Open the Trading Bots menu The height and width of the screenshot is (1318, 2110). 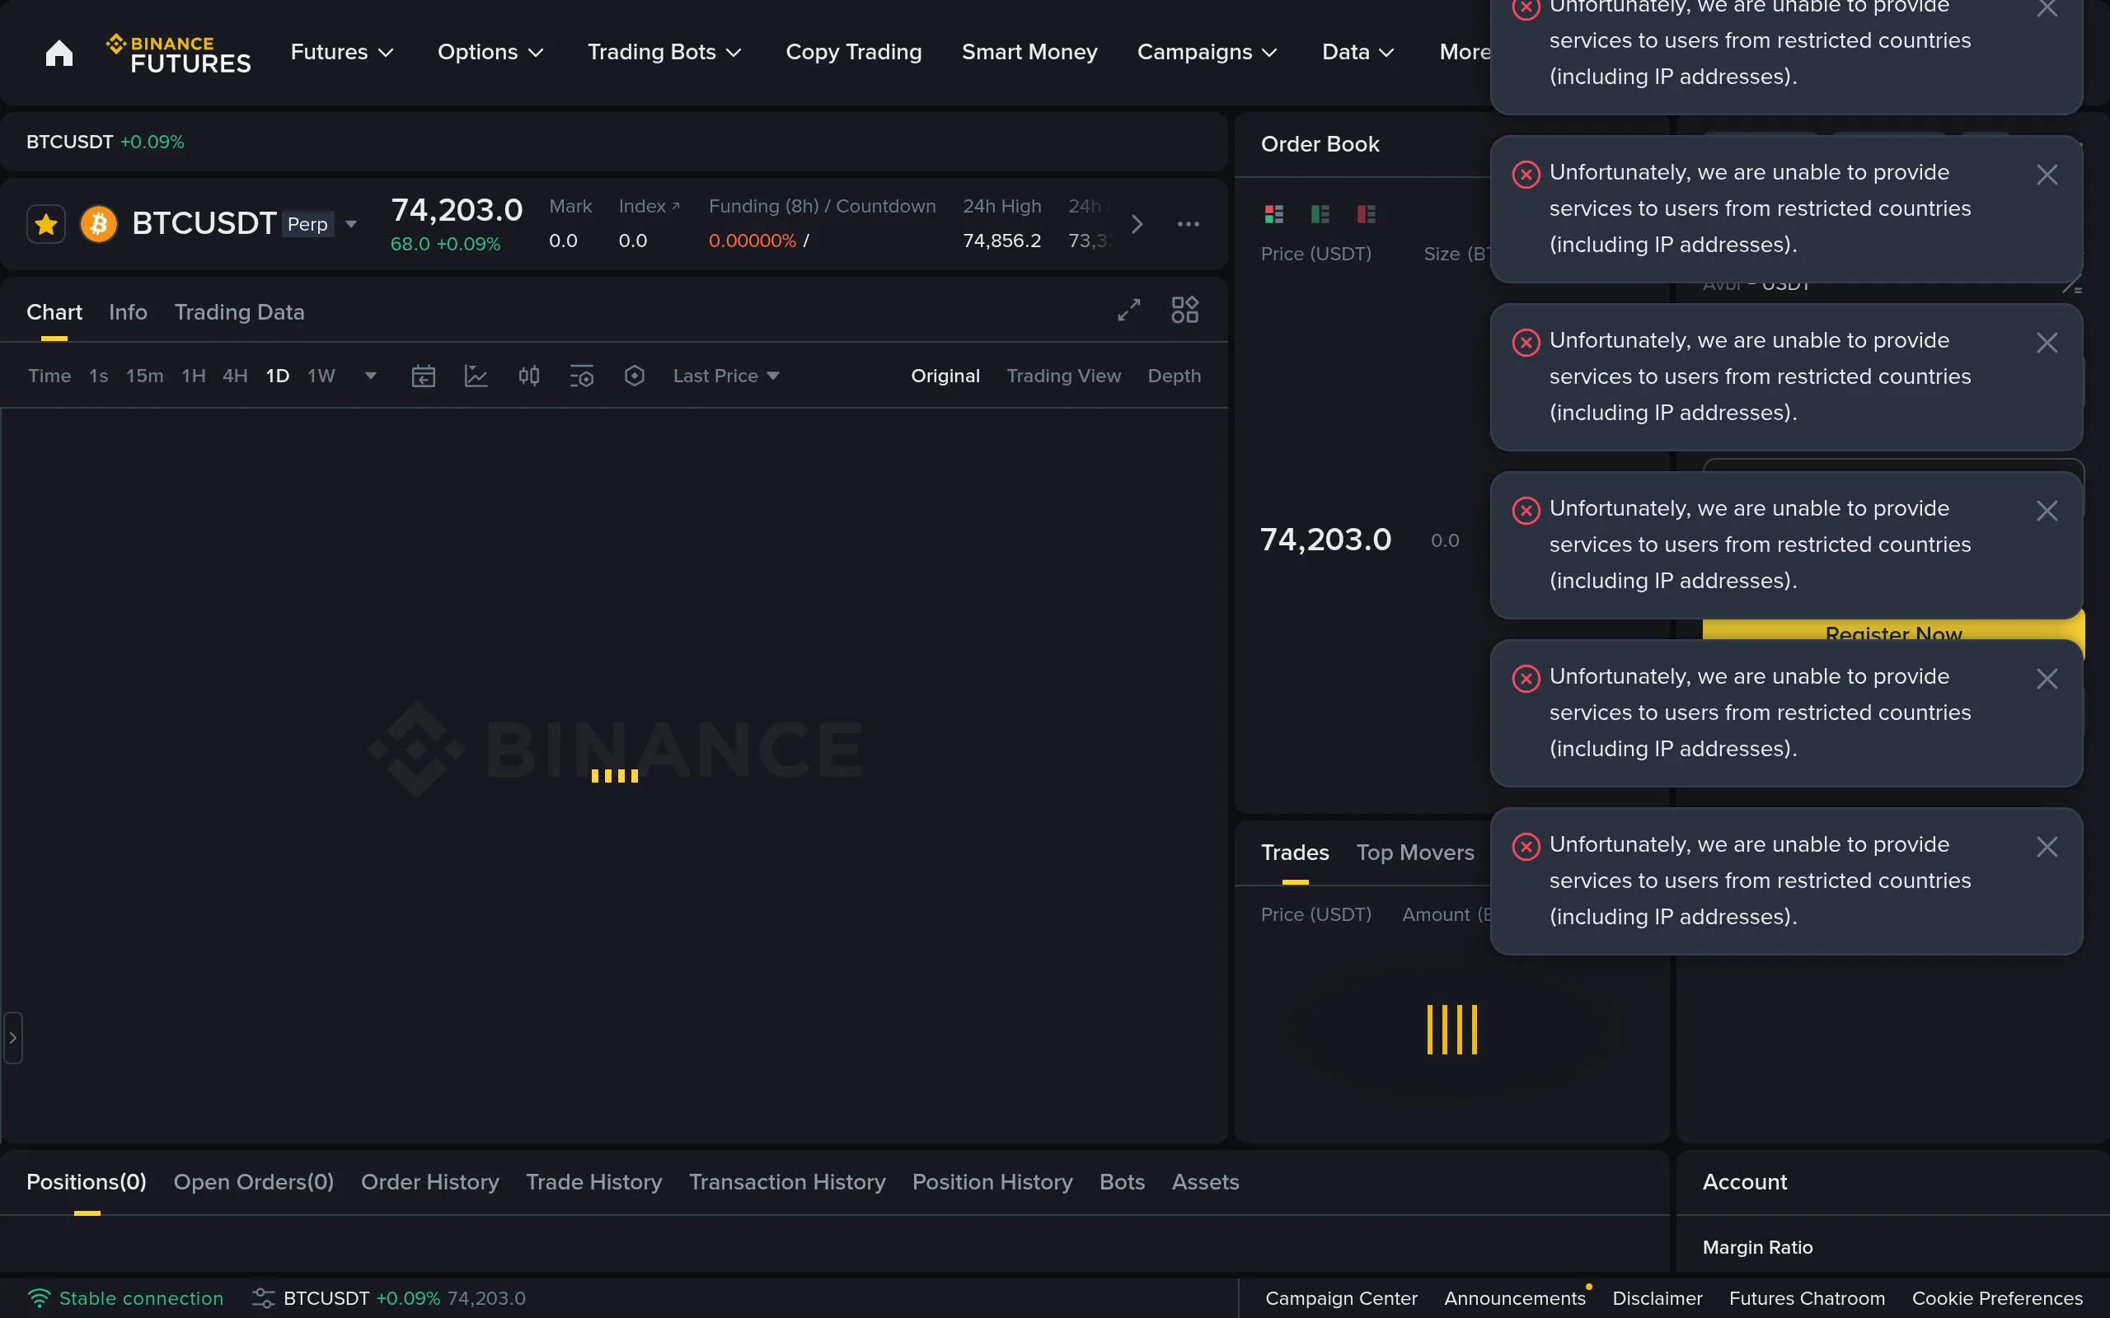point(663,52)
